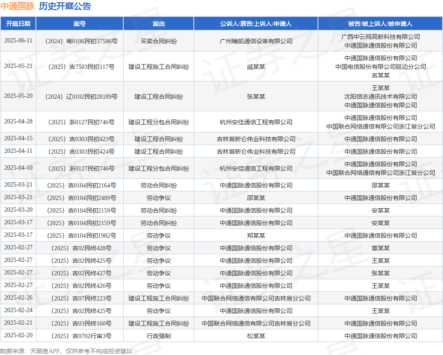The height and width of the screenshot is (355, 443).
Task: Select date cell 2025-05-20
Action: point(18,96)
